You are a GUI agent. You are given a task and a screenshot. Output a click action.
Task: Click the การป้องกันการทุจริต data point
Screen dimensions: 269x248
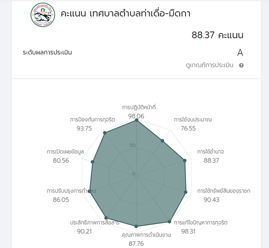(105, 133)
